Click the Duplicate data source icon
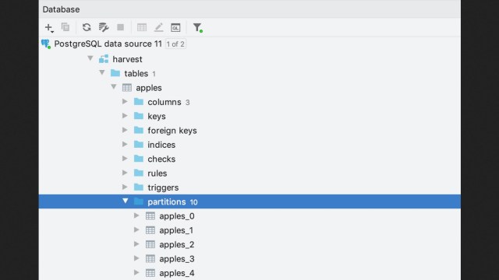 (x=65, y=27)
